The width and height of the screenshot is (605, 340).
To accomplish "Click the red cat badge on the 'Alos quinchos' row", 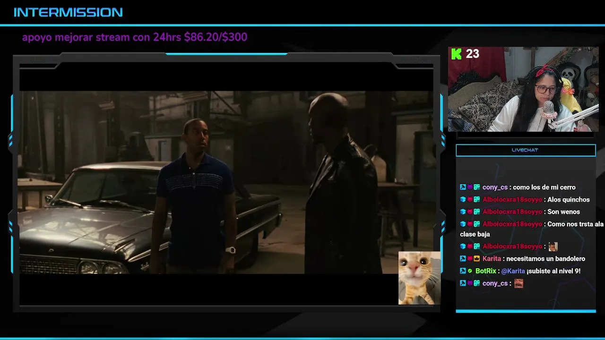I will click(x=470, y=200).
